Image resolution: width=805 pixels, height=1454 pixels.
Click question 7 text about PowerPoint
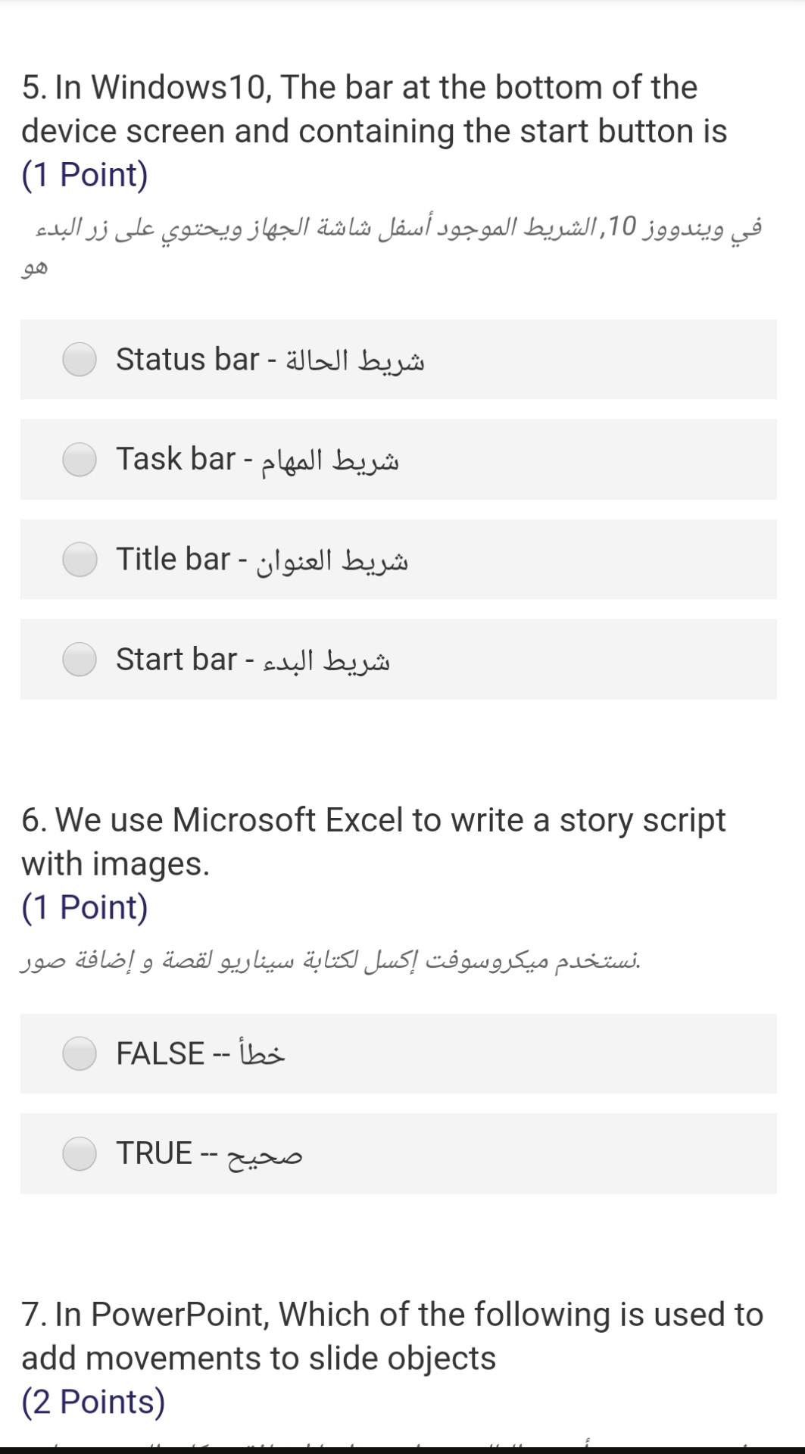[392, 1336]
